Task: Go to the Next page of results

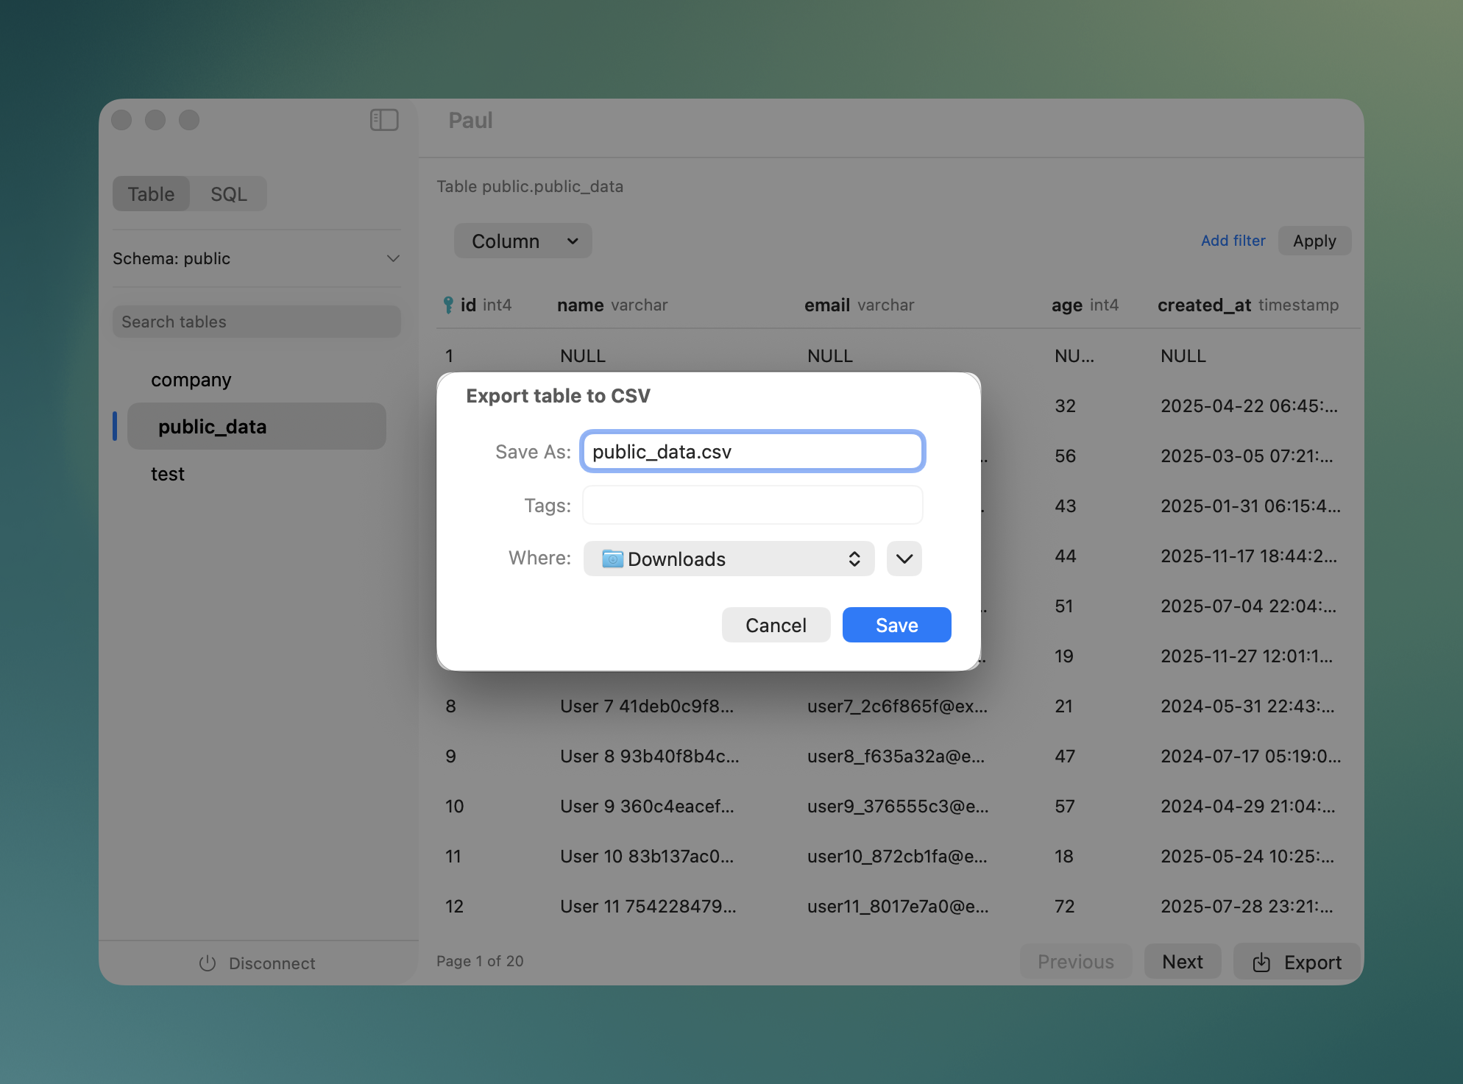Action: pyautogui.click(x=1182, y=961)
